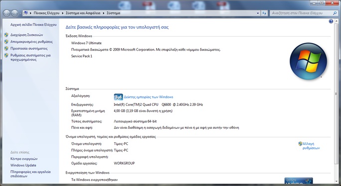Click the Microsoft copyright 2009 line

(x=146, y=50)
